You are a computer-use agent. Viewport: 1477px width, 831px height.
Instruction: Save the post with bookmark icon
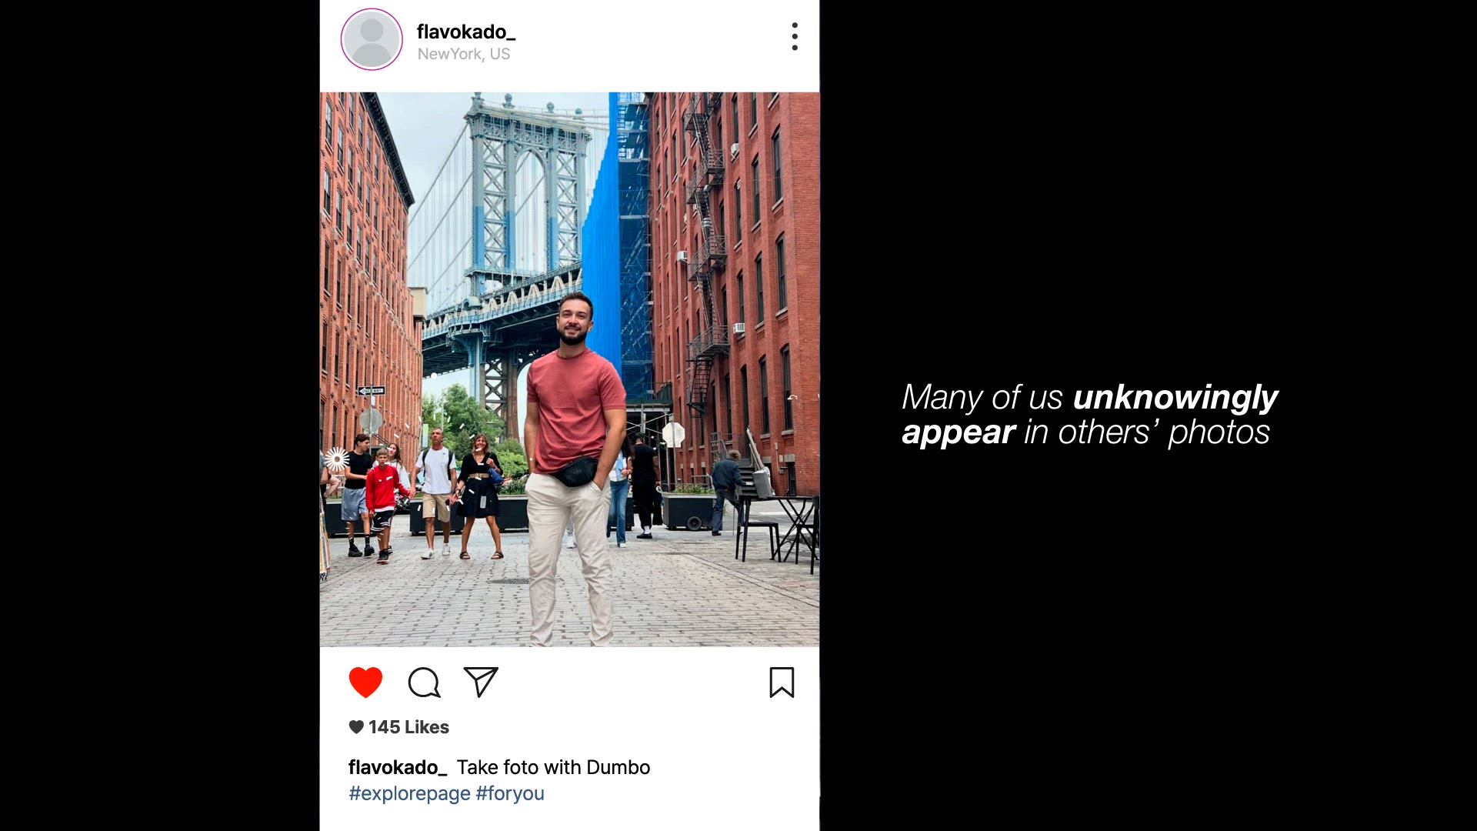coord(782,682)
